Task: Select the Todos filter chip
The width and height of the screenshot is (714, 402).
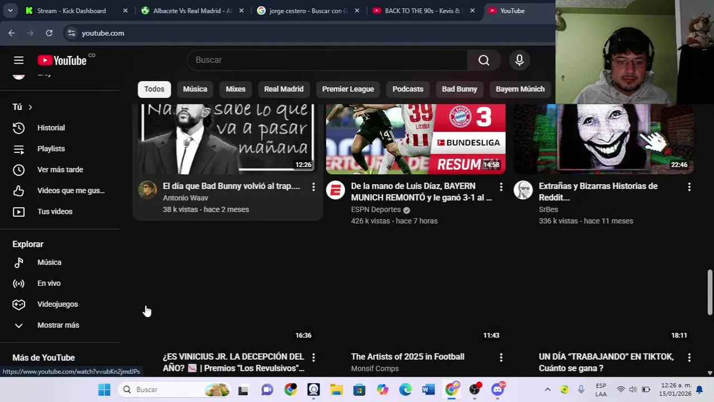Action: 154,89
